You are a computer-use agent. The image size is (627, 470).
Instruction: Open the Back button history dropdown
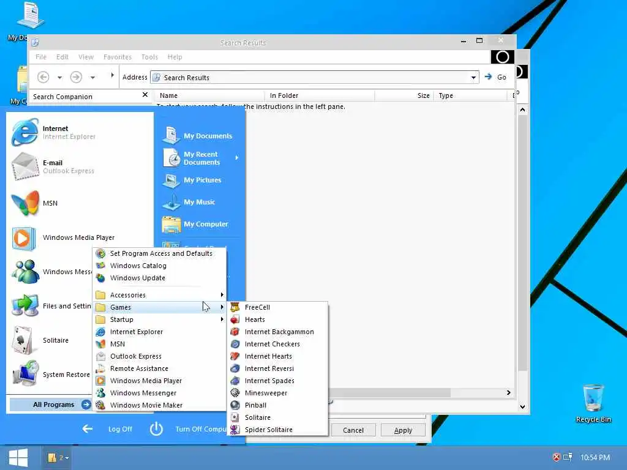pyautogui.click(x=59, y=78)
